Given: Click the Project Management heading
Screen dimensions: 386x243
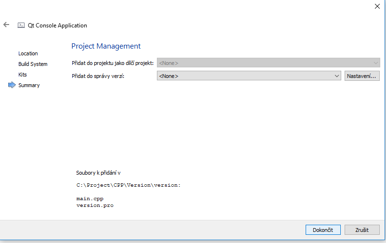Looking at the screenshot, I should pos(106,46).
